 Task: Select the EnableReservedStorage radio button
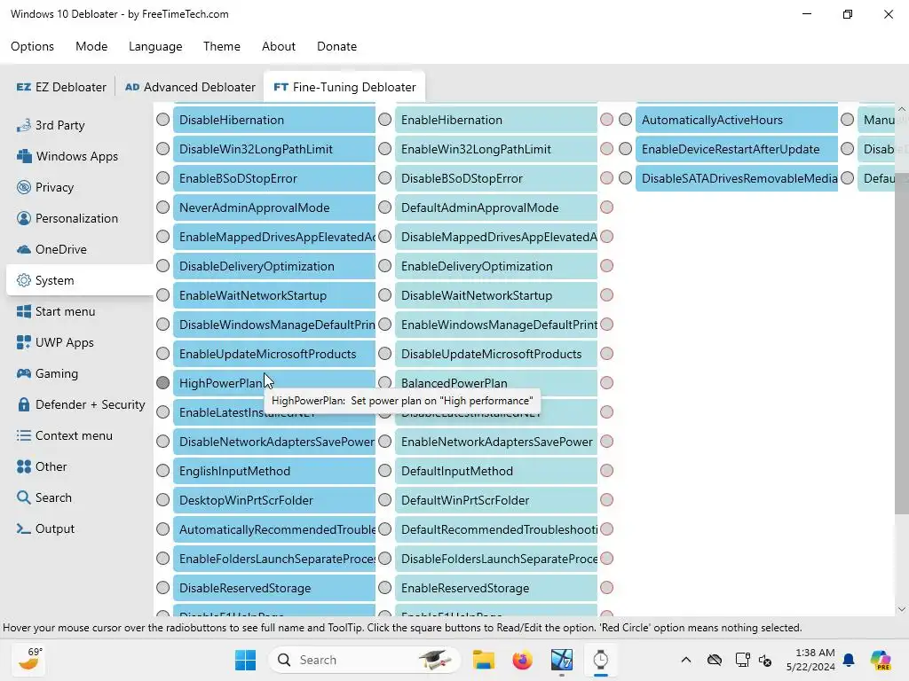(385, 588)
